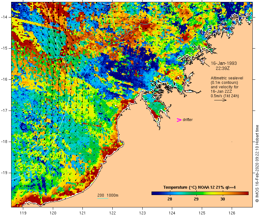Viewport: 261px width, 216px height.
Task: Click the '121' longitude axis label
Action: tap(82, 213)
